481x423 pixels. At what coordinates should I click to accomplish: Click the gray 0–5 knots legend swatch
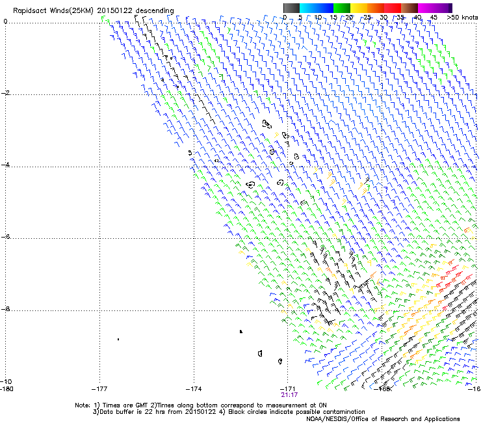291,8
